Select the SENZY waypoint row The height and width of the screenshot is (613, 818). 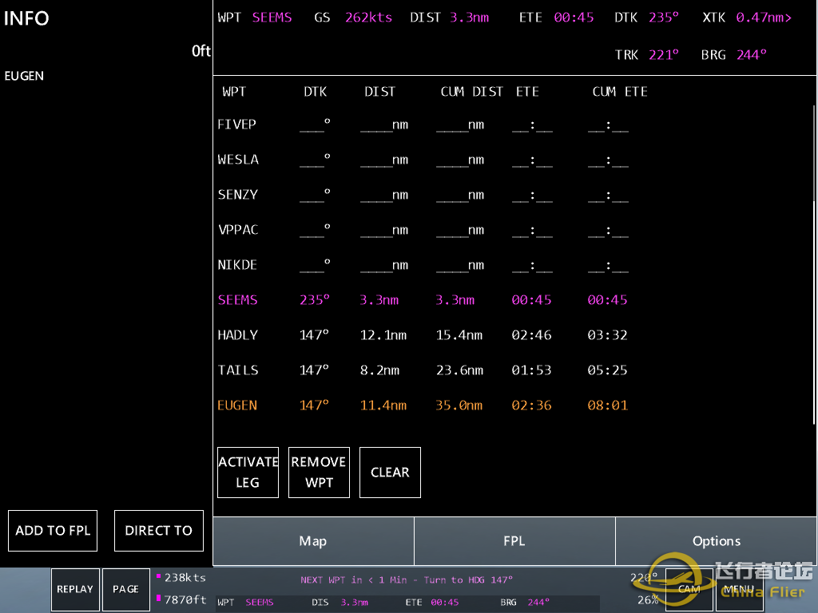pyautogui.click(x=423, y=195)
